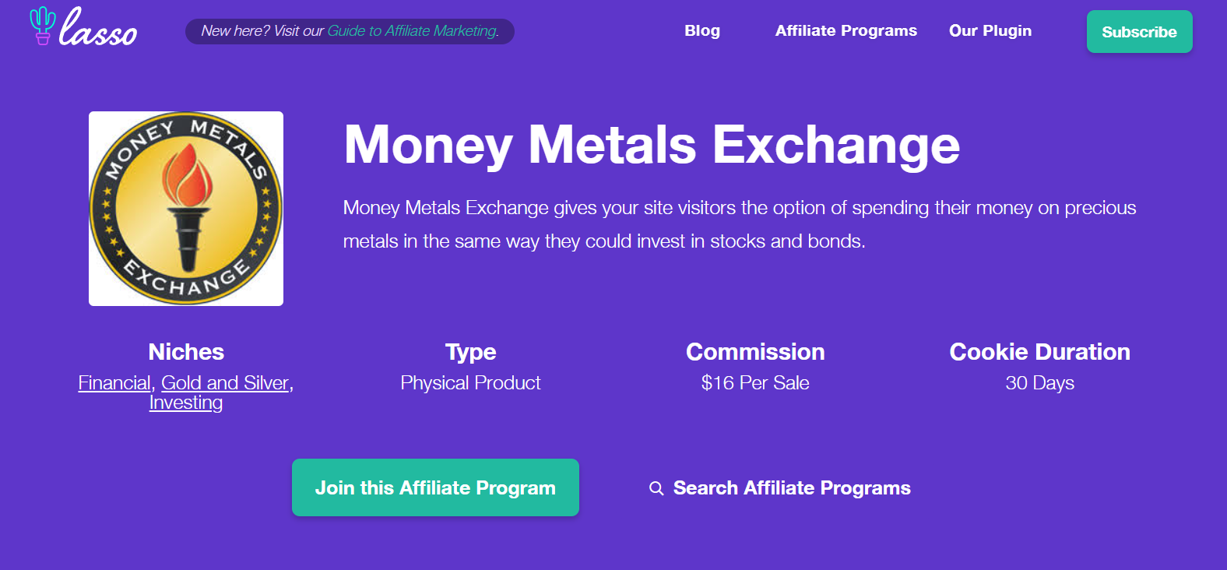The image size is (1227, 570).
Task: Click the Lasso wordmark in the header
Action: pyautogui.click(x=98, y=30)
